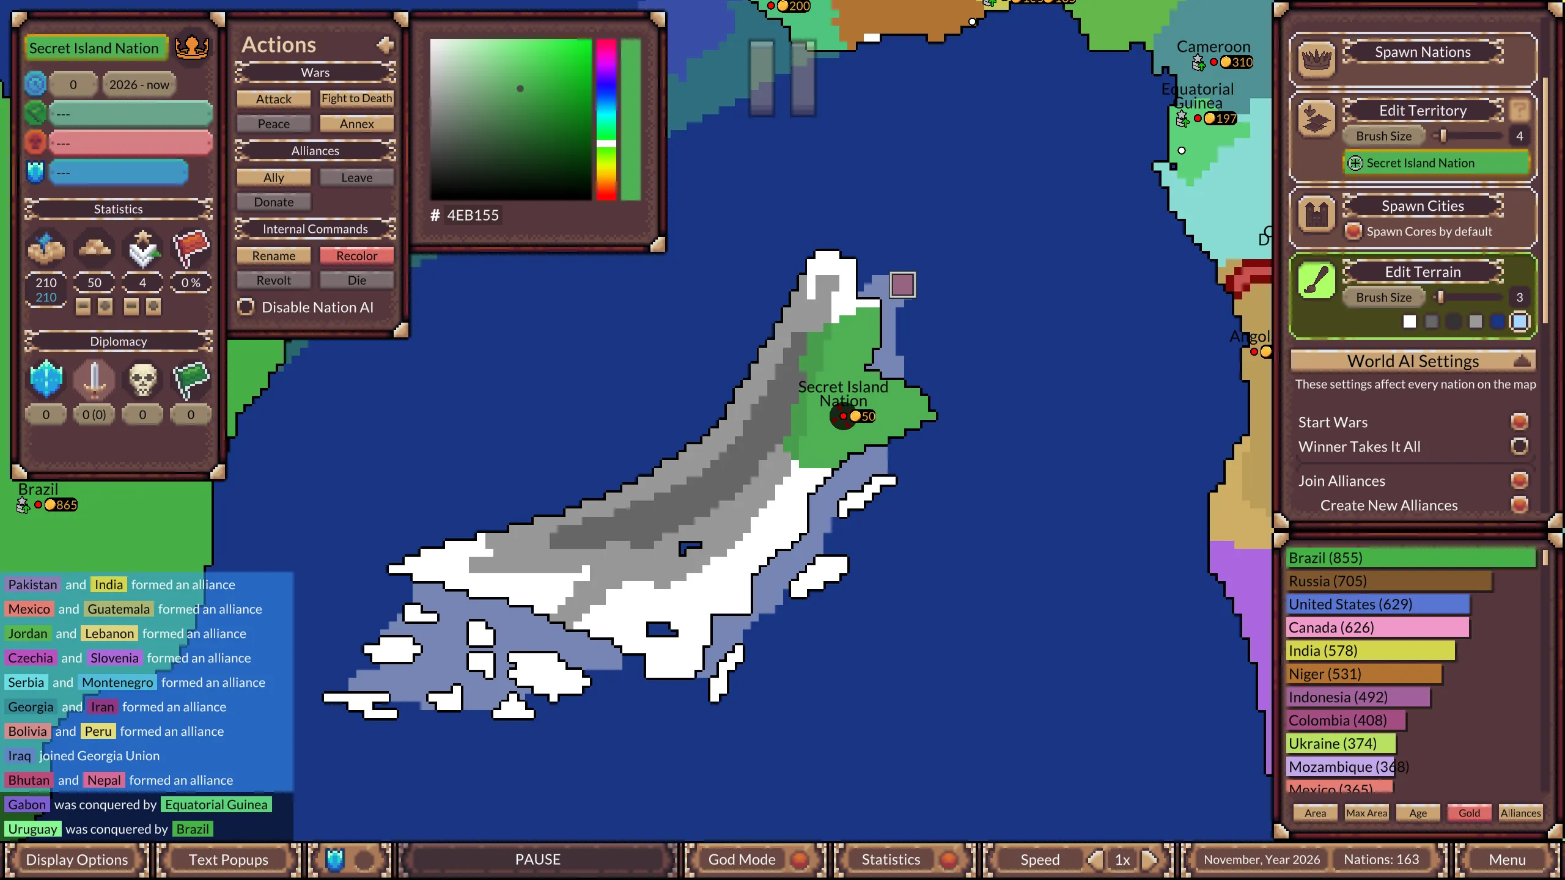Select the Edit Terrain panel icon
The width and height of the screenshot is (1565, 880).
[x=1317, y=279]
